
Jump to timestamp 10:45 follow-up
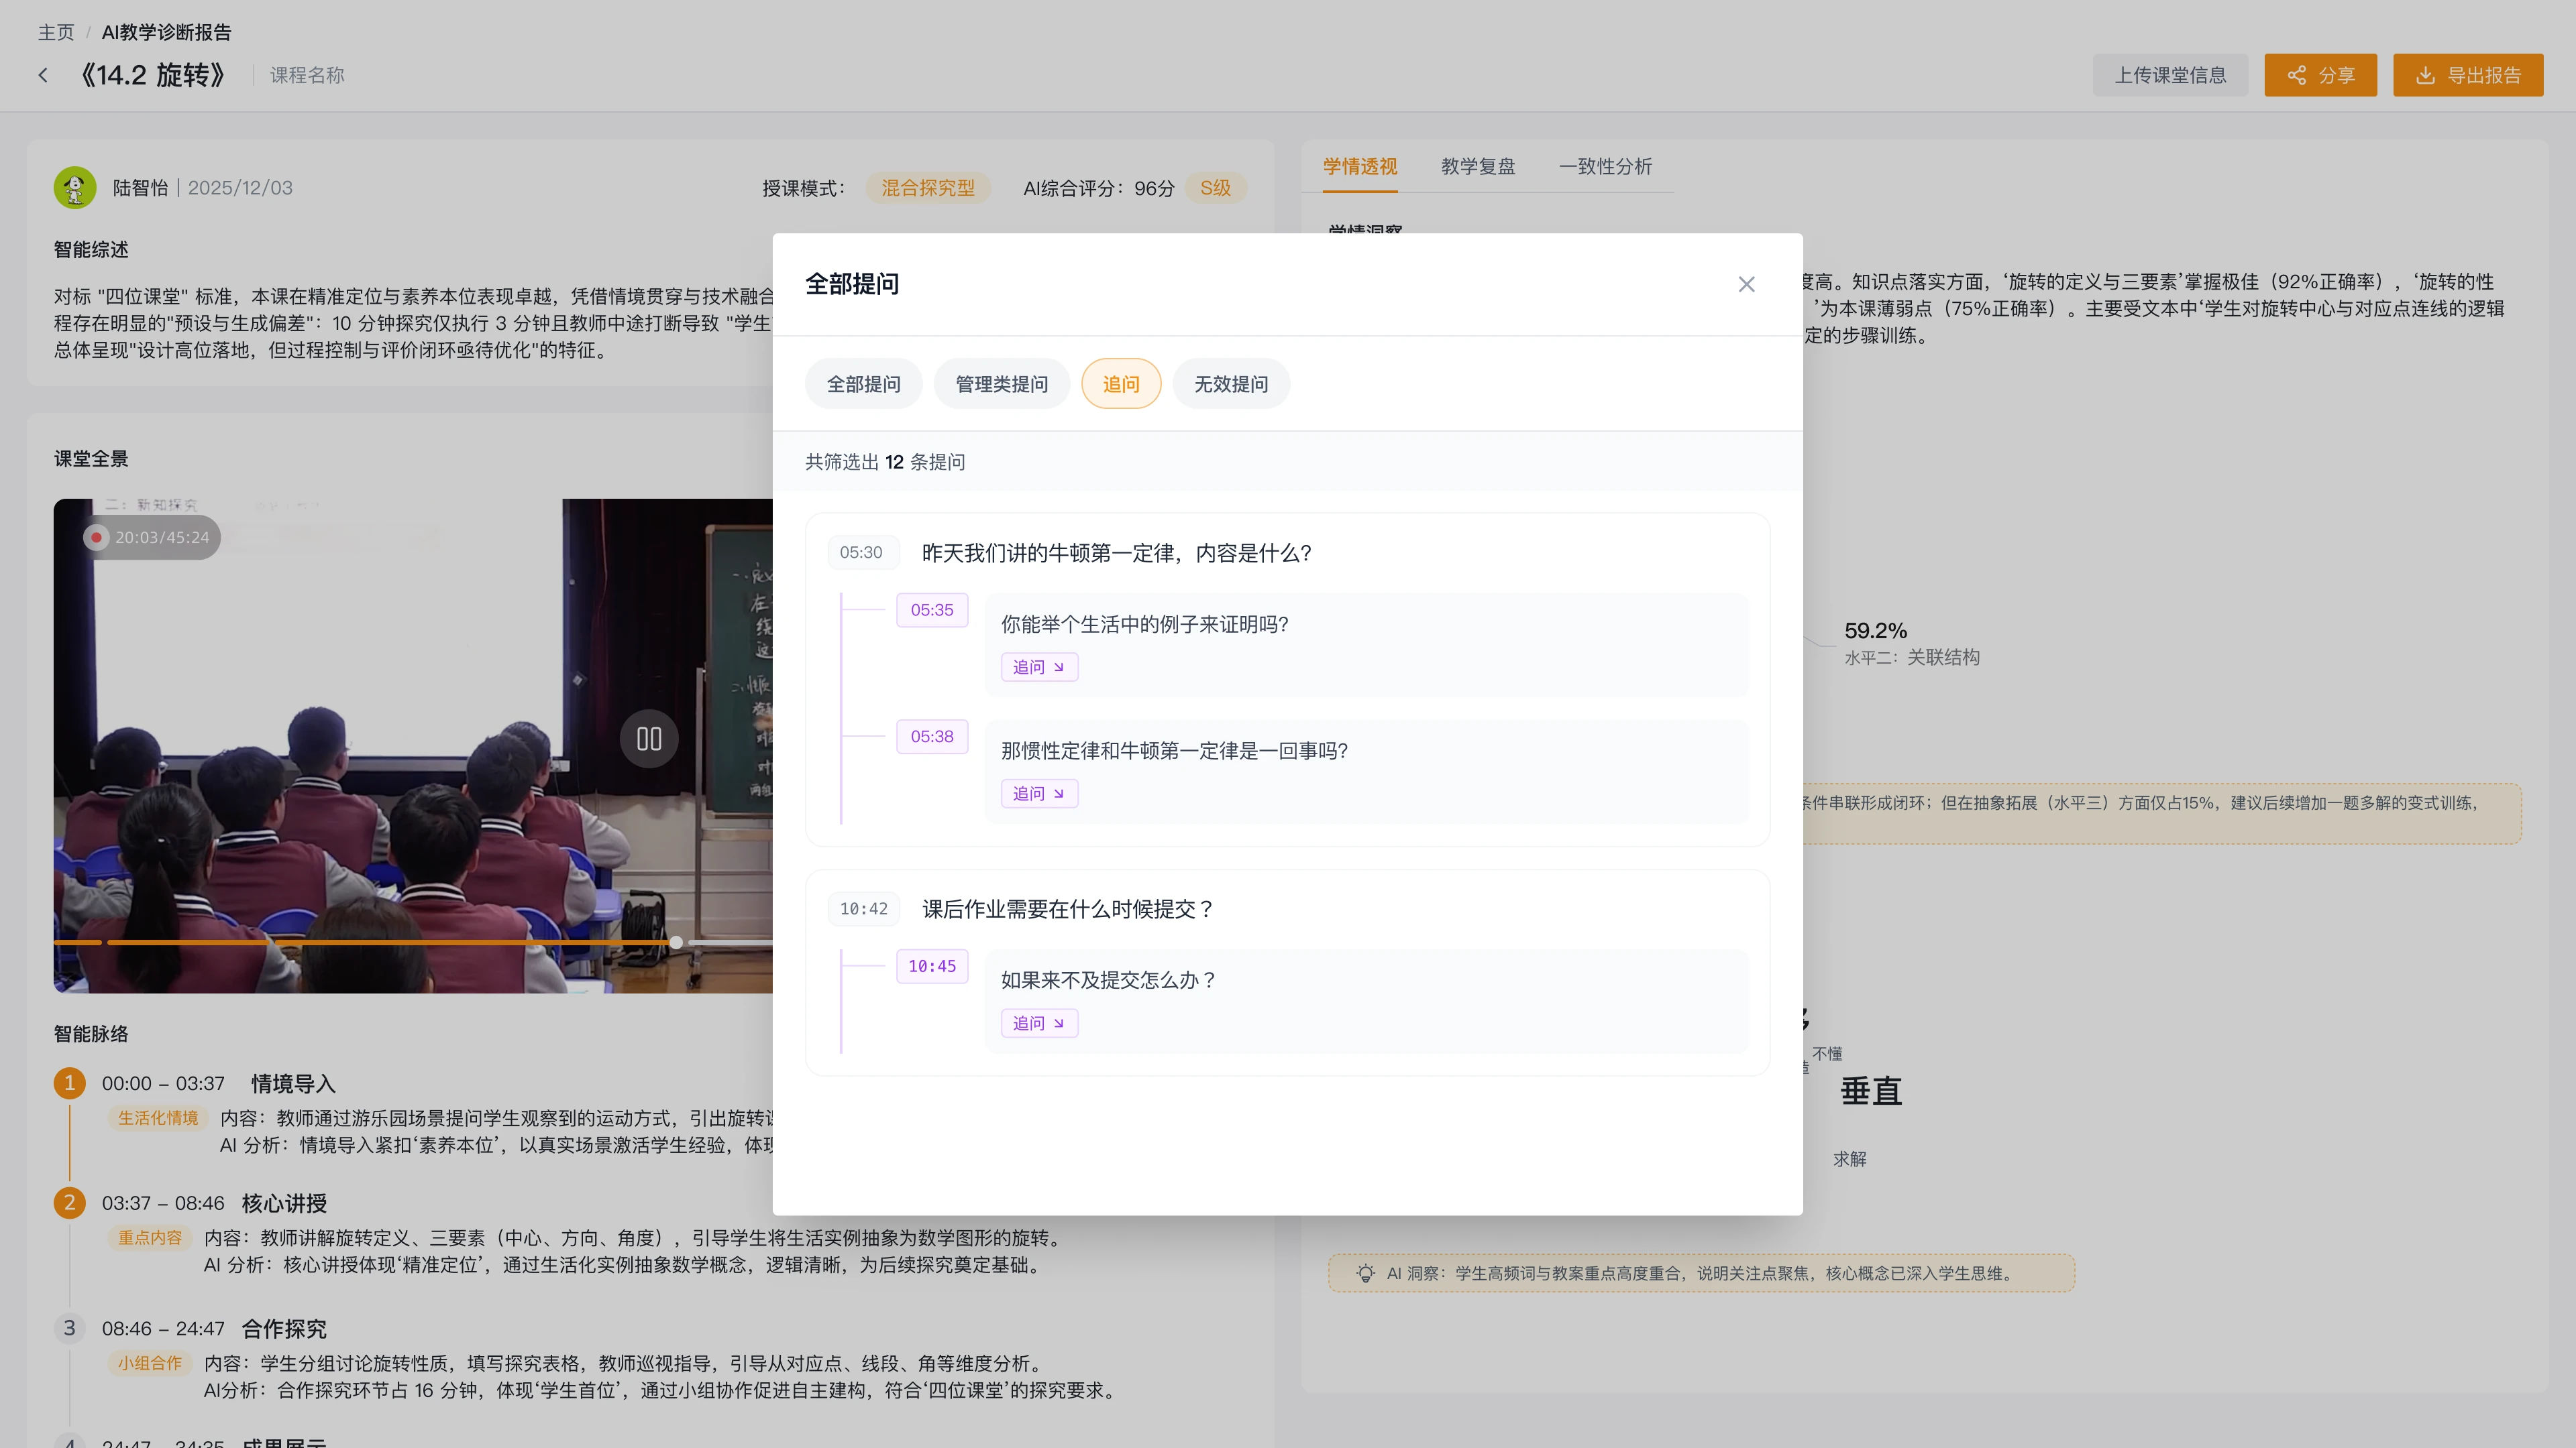932,966
